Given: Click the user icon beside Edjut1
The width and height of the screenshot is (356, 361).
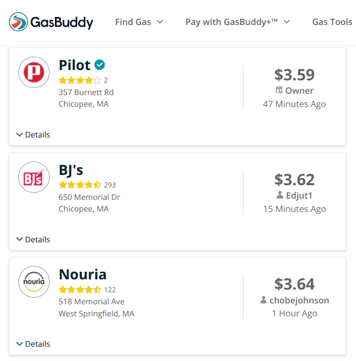Looking at the screenshot, I should tap(280, 195).
